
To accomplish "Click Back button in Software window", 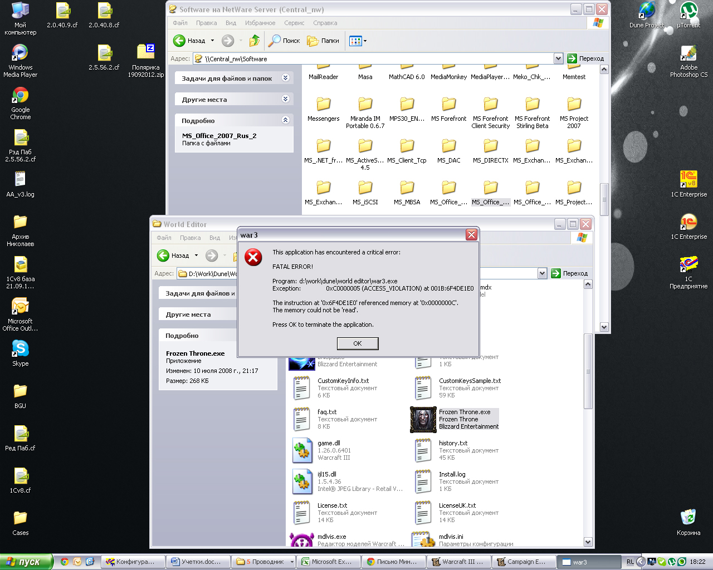I will pos(189,41).
